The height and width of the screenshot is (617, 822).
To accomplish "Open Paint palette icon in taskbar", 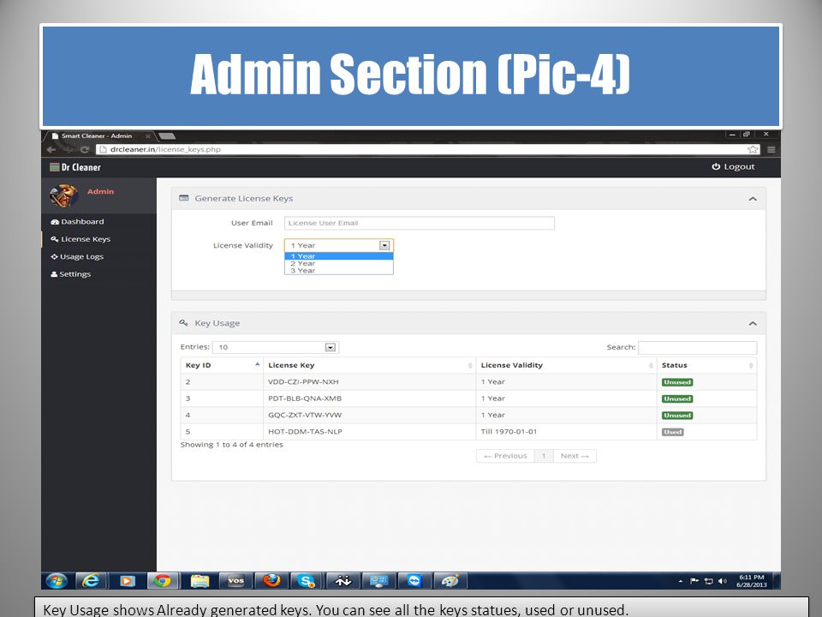I will 450,581.
